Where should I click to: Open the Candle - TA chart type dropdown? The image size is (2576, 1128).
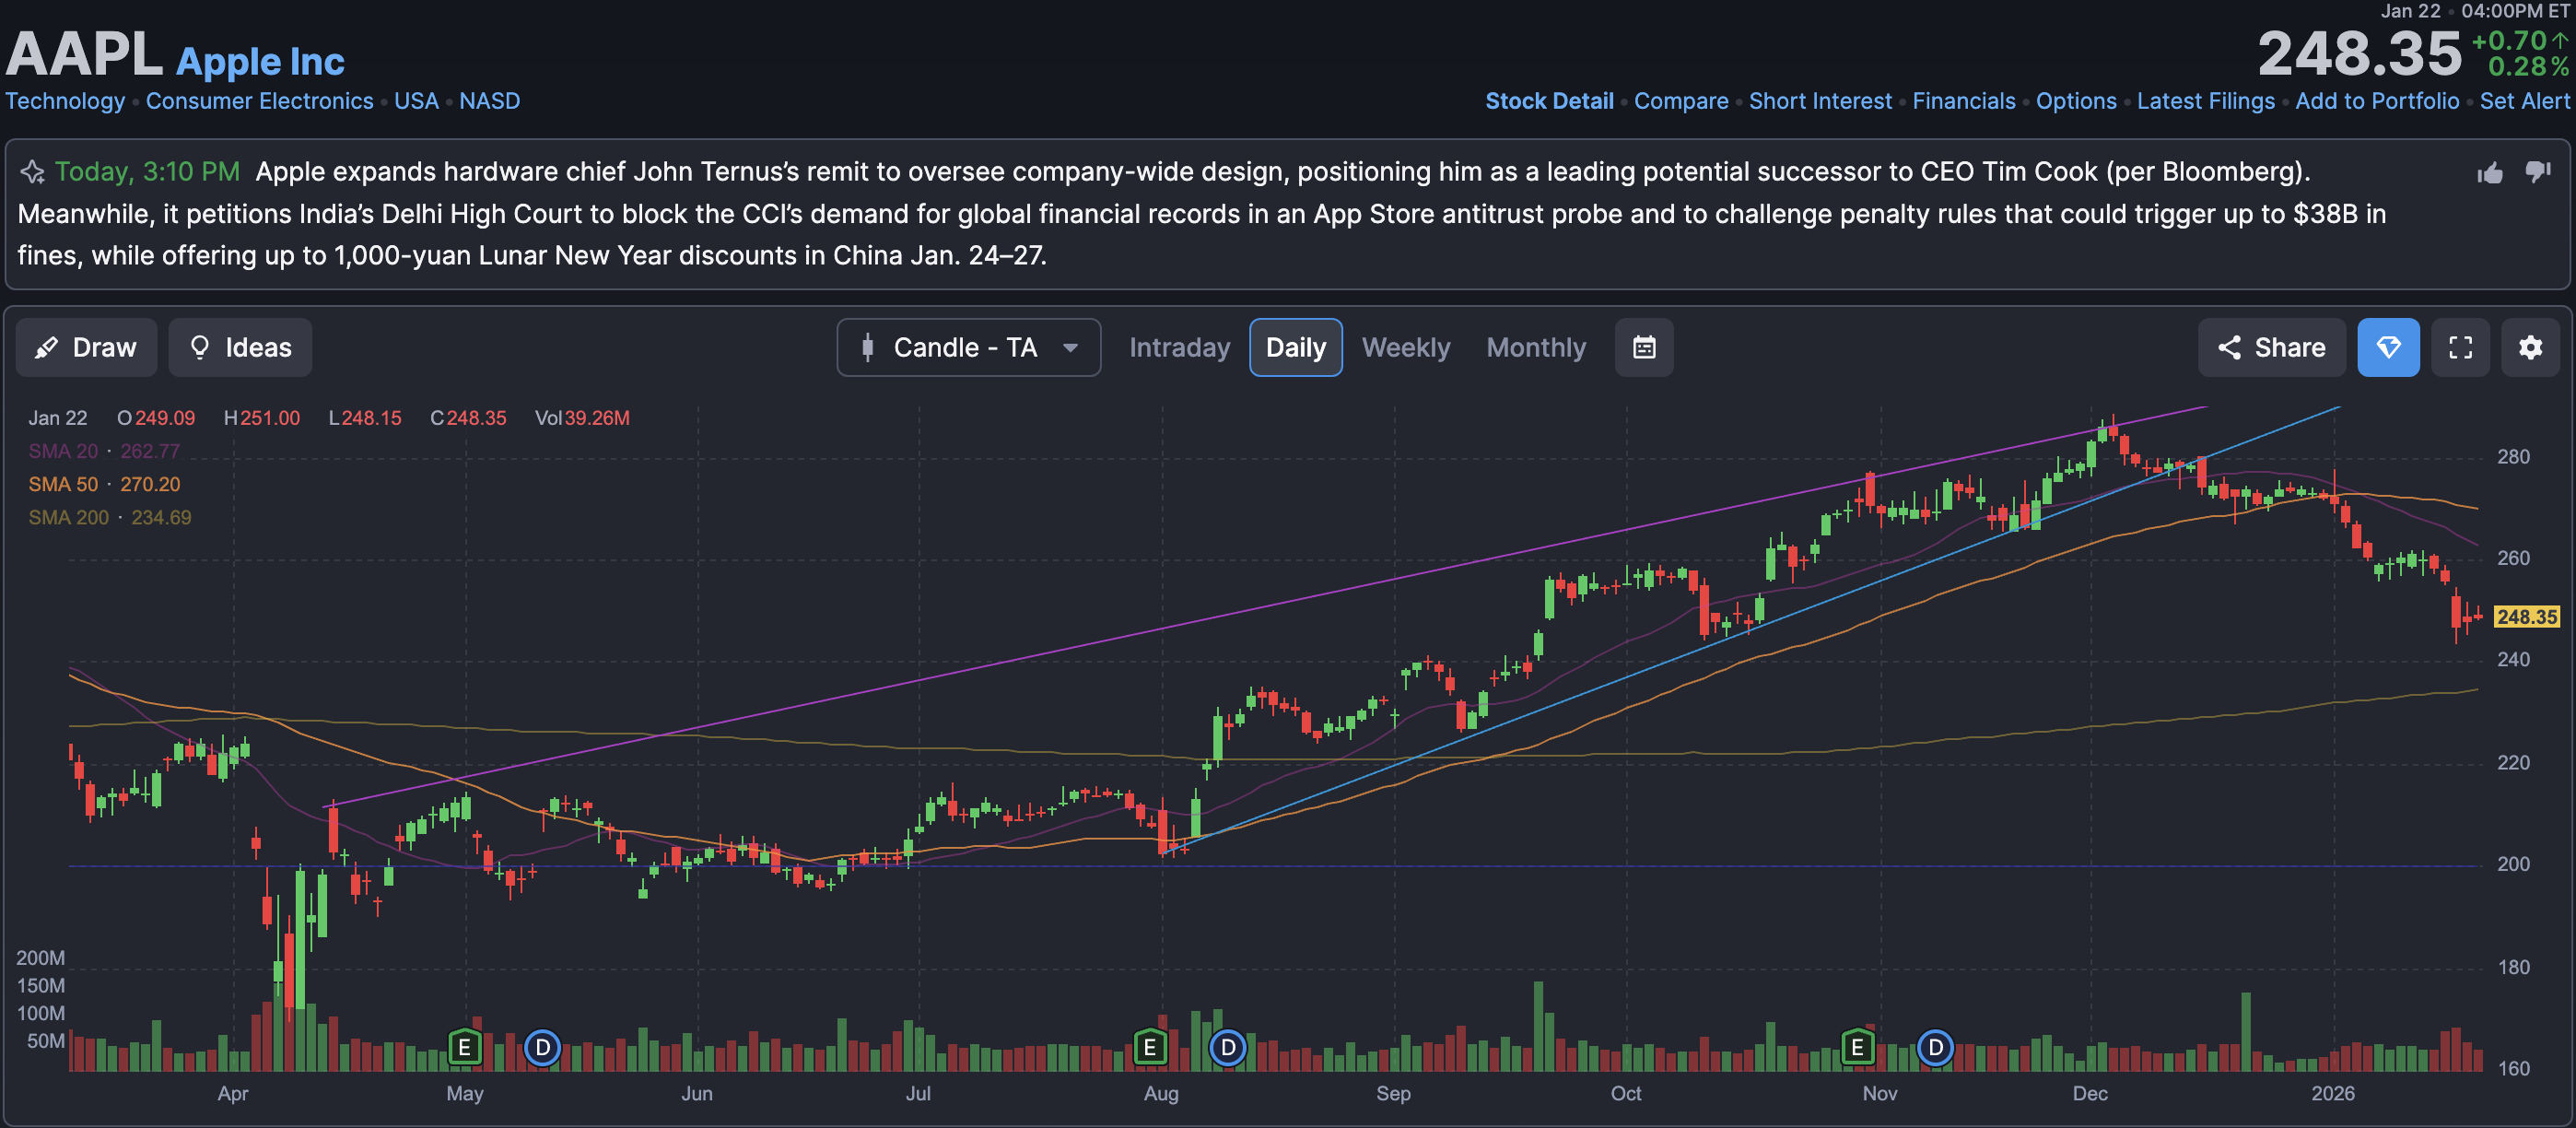click(x=967, y=347)
